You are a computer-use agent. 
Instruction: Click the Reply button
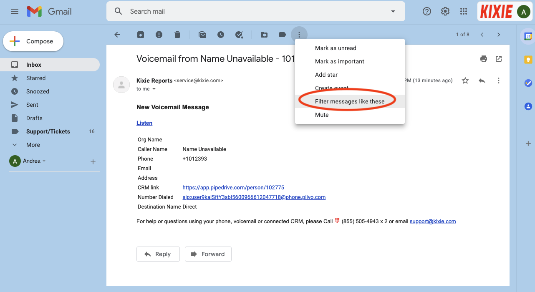(x=158, y=254)
